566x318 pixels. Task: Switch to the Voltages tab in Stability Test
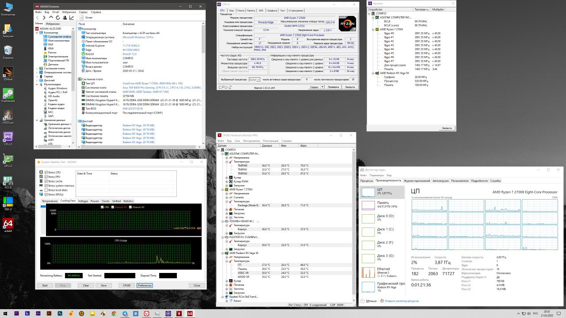tap(83, 201)
